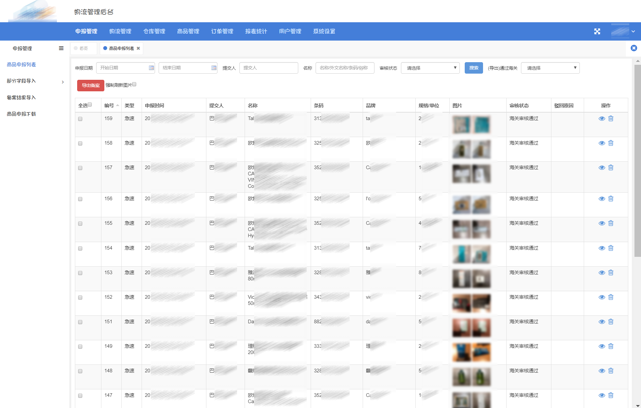Focus the 提交人 input field
641x408 pixels.
pos(269,68)
